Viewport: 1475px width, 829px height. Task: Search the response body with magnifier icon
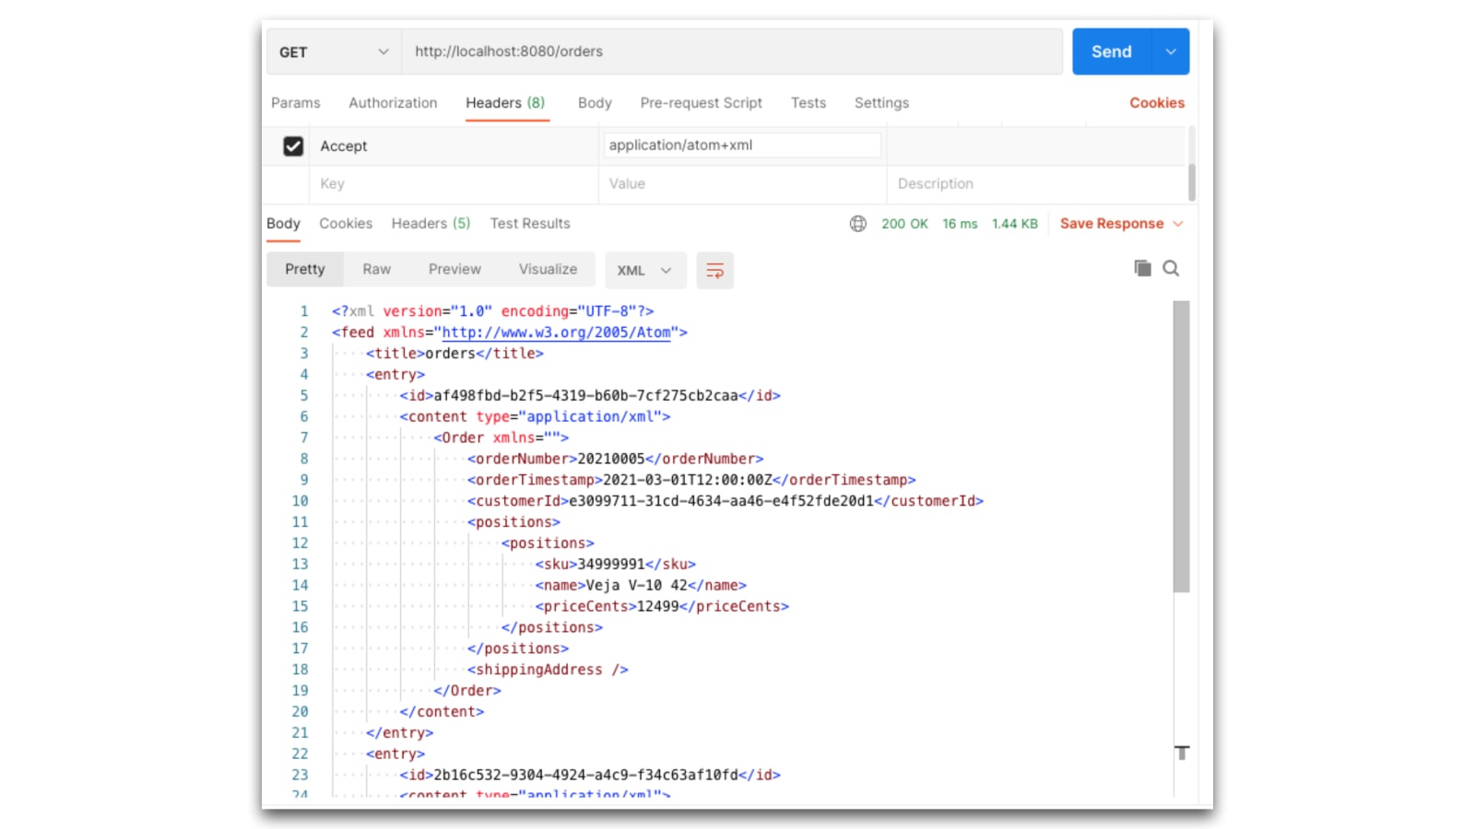click(x=1171, y=268)
